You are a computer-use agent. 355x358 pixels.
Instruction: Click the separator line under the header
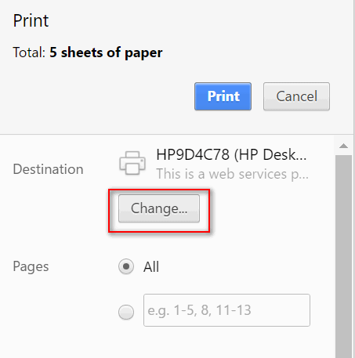176,135
